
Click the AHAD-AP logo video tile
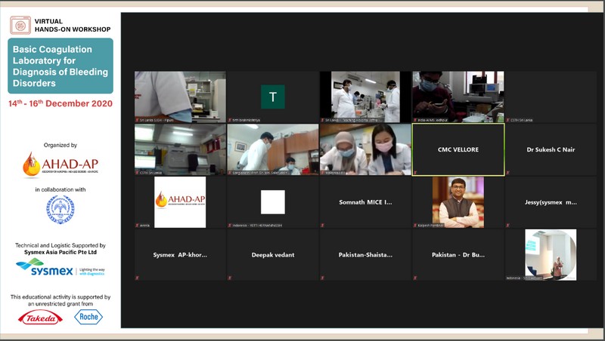(180, 201)
